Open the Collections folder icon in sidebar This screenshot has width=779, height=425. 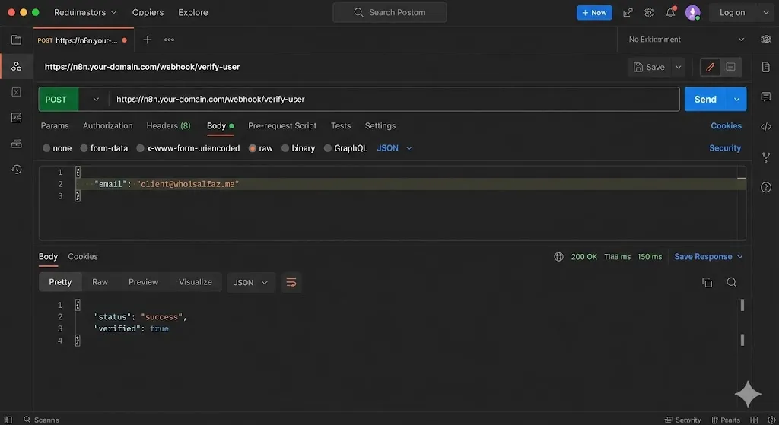point(17,40)
